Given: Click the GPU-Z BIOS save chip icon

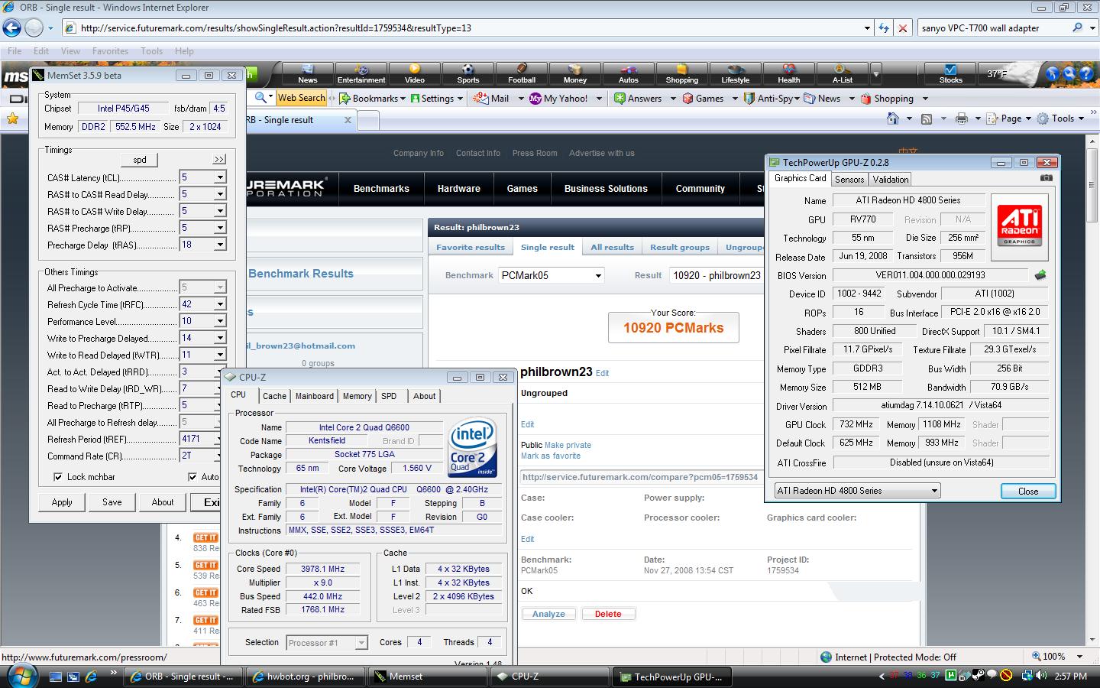Looking at the screenshot, I should (1040, 275).
